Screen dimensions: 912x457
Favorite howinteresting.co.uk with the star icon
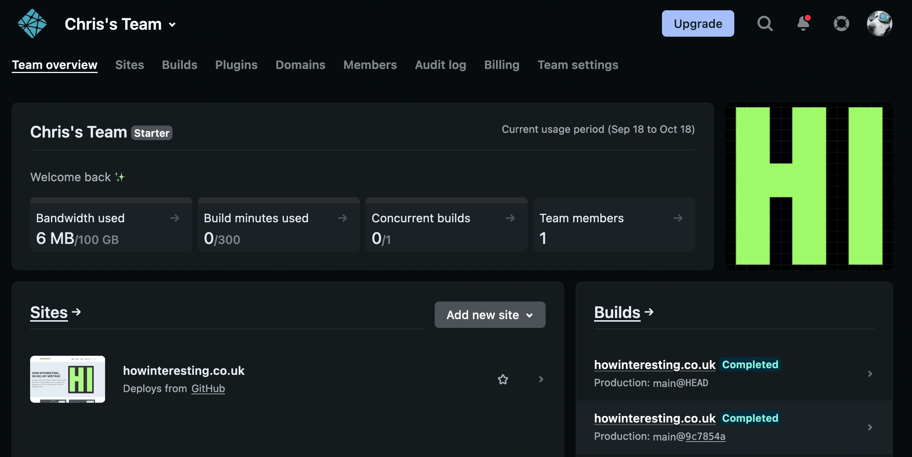(503, 379)
